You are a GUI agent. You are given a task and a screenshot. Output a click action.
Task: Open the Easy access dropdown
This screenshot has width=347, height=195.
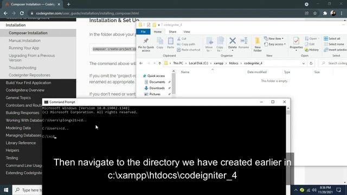pos(275,44)
